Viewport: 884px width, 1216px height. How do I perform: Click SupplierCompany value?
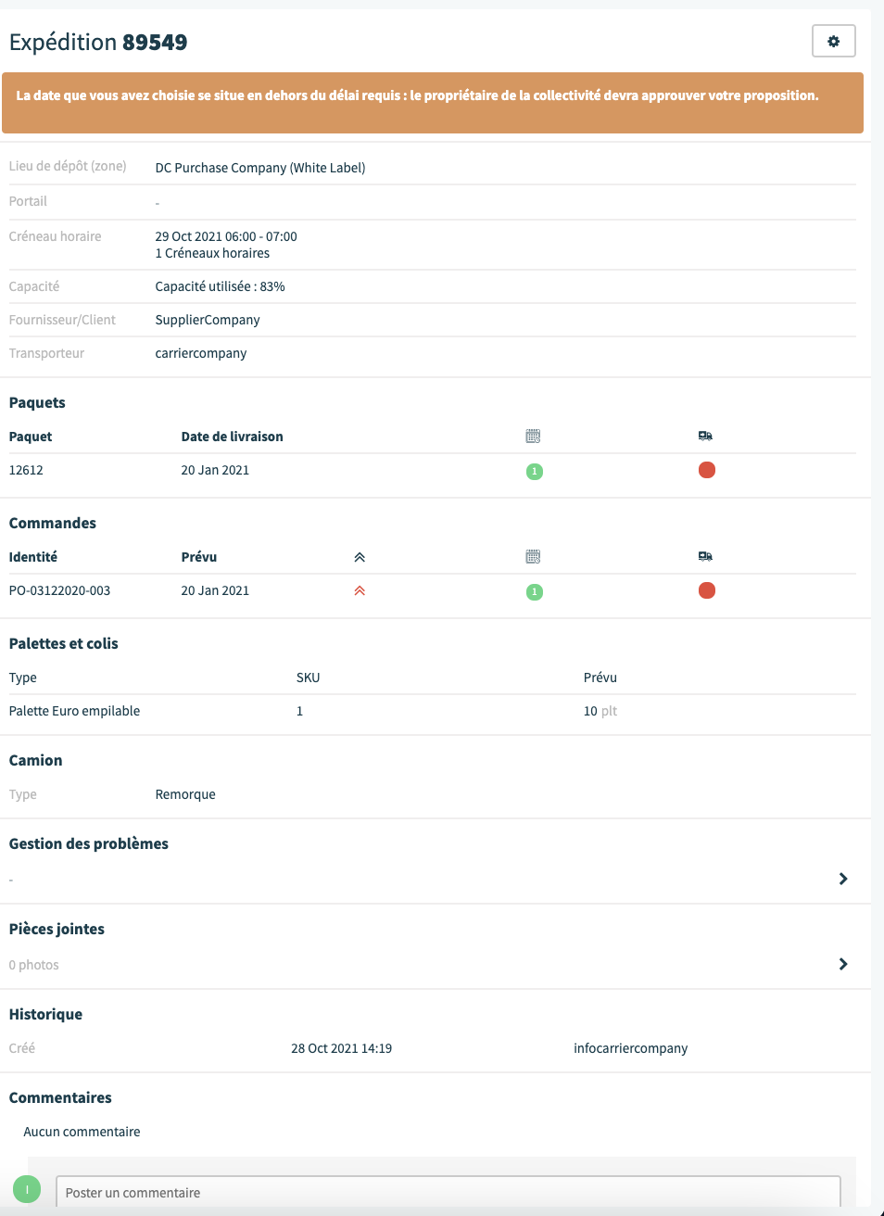pos(208,320)
